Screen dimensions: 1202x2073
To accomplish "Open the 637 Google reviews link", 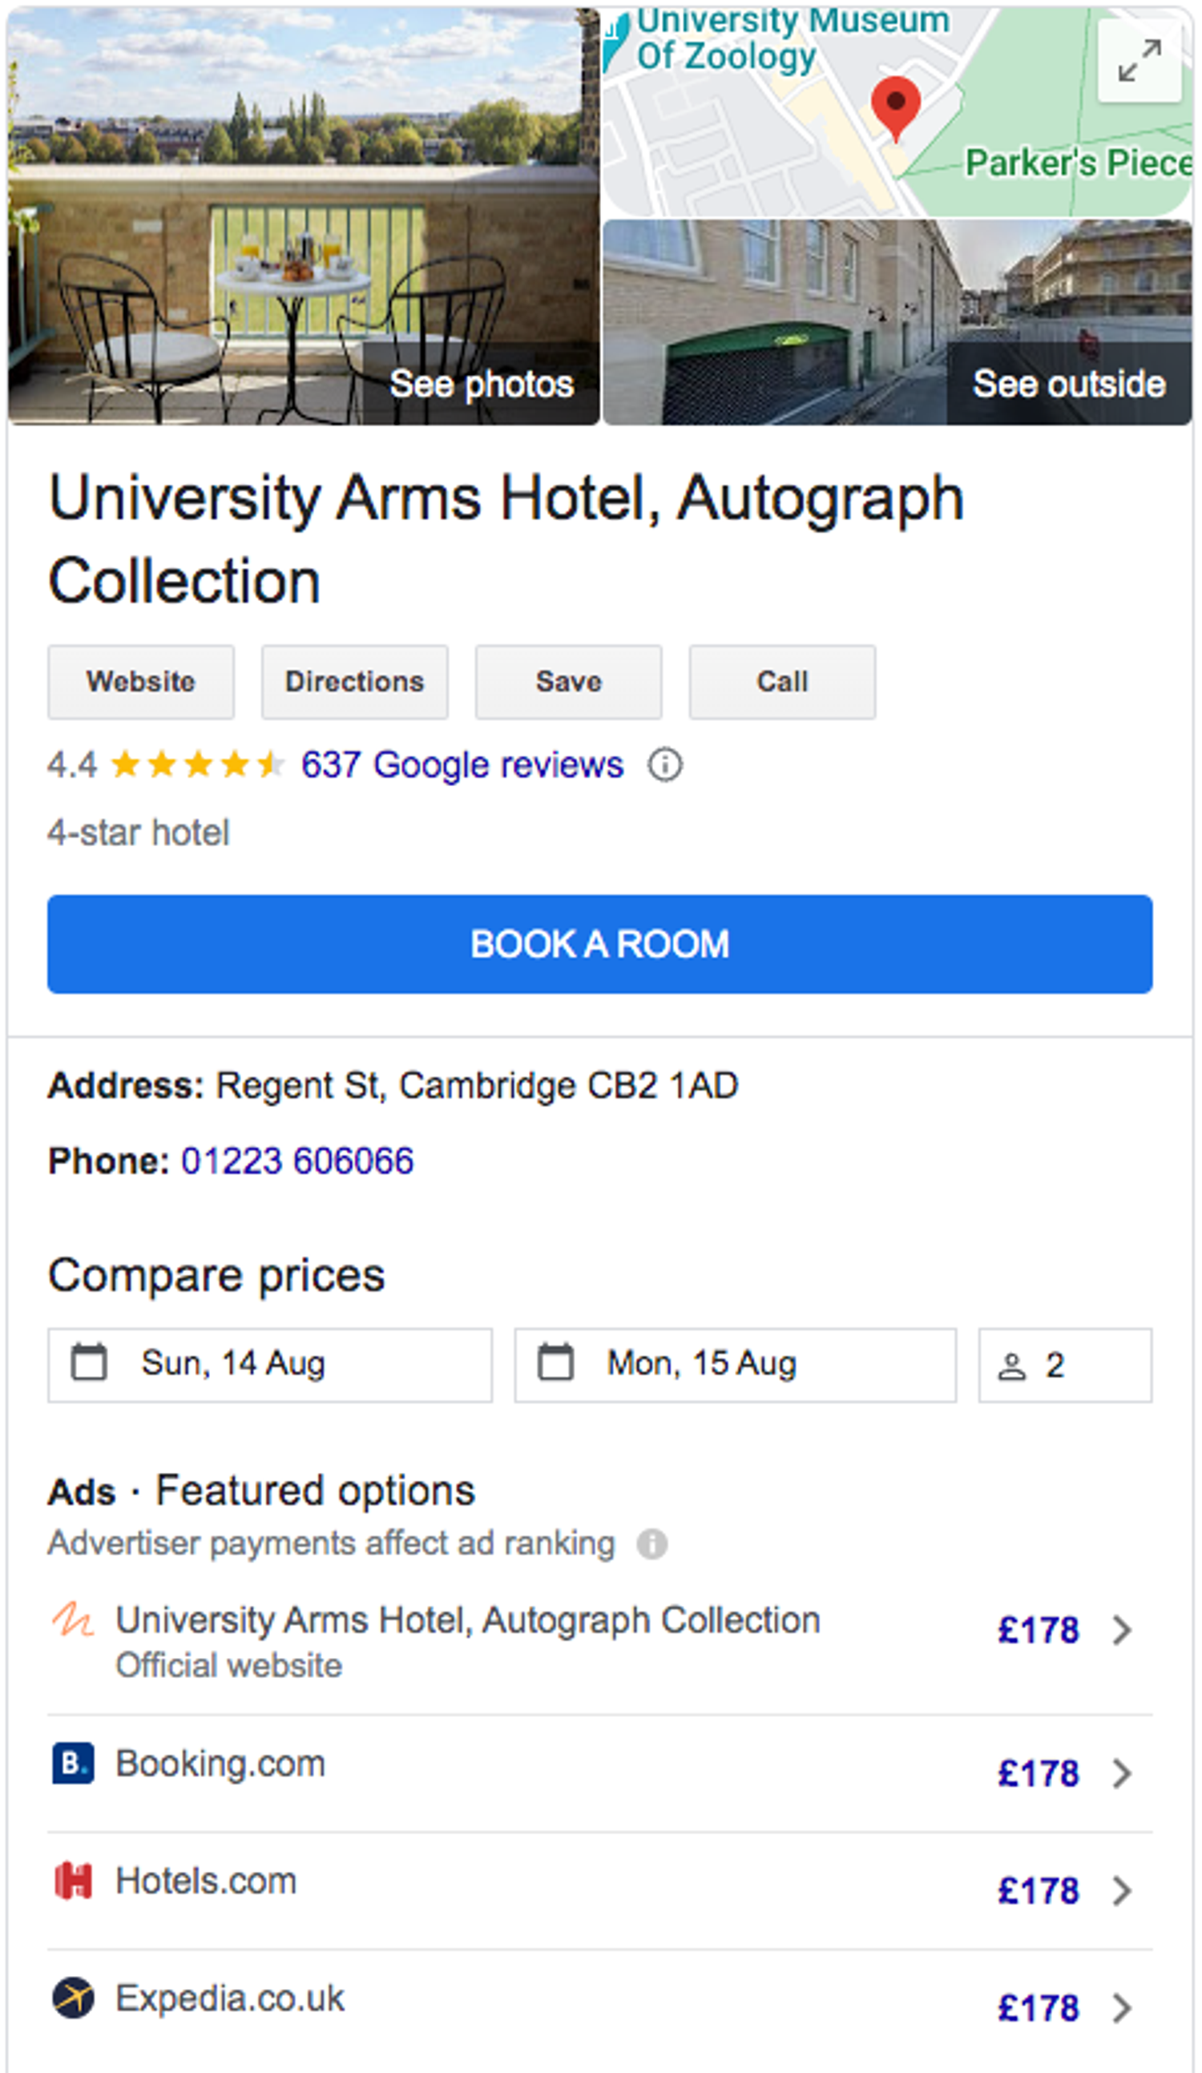I will click(462, 765).
